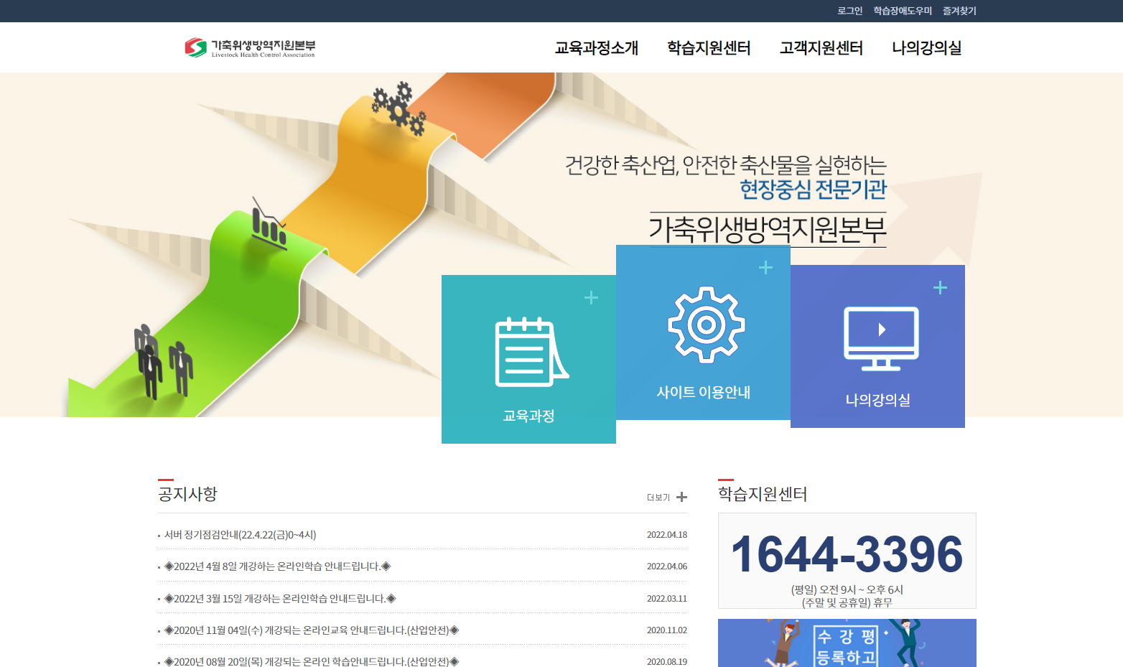Click the plus icon beside 더보기
The image size is (1123, 667).
tap(681, 497)
